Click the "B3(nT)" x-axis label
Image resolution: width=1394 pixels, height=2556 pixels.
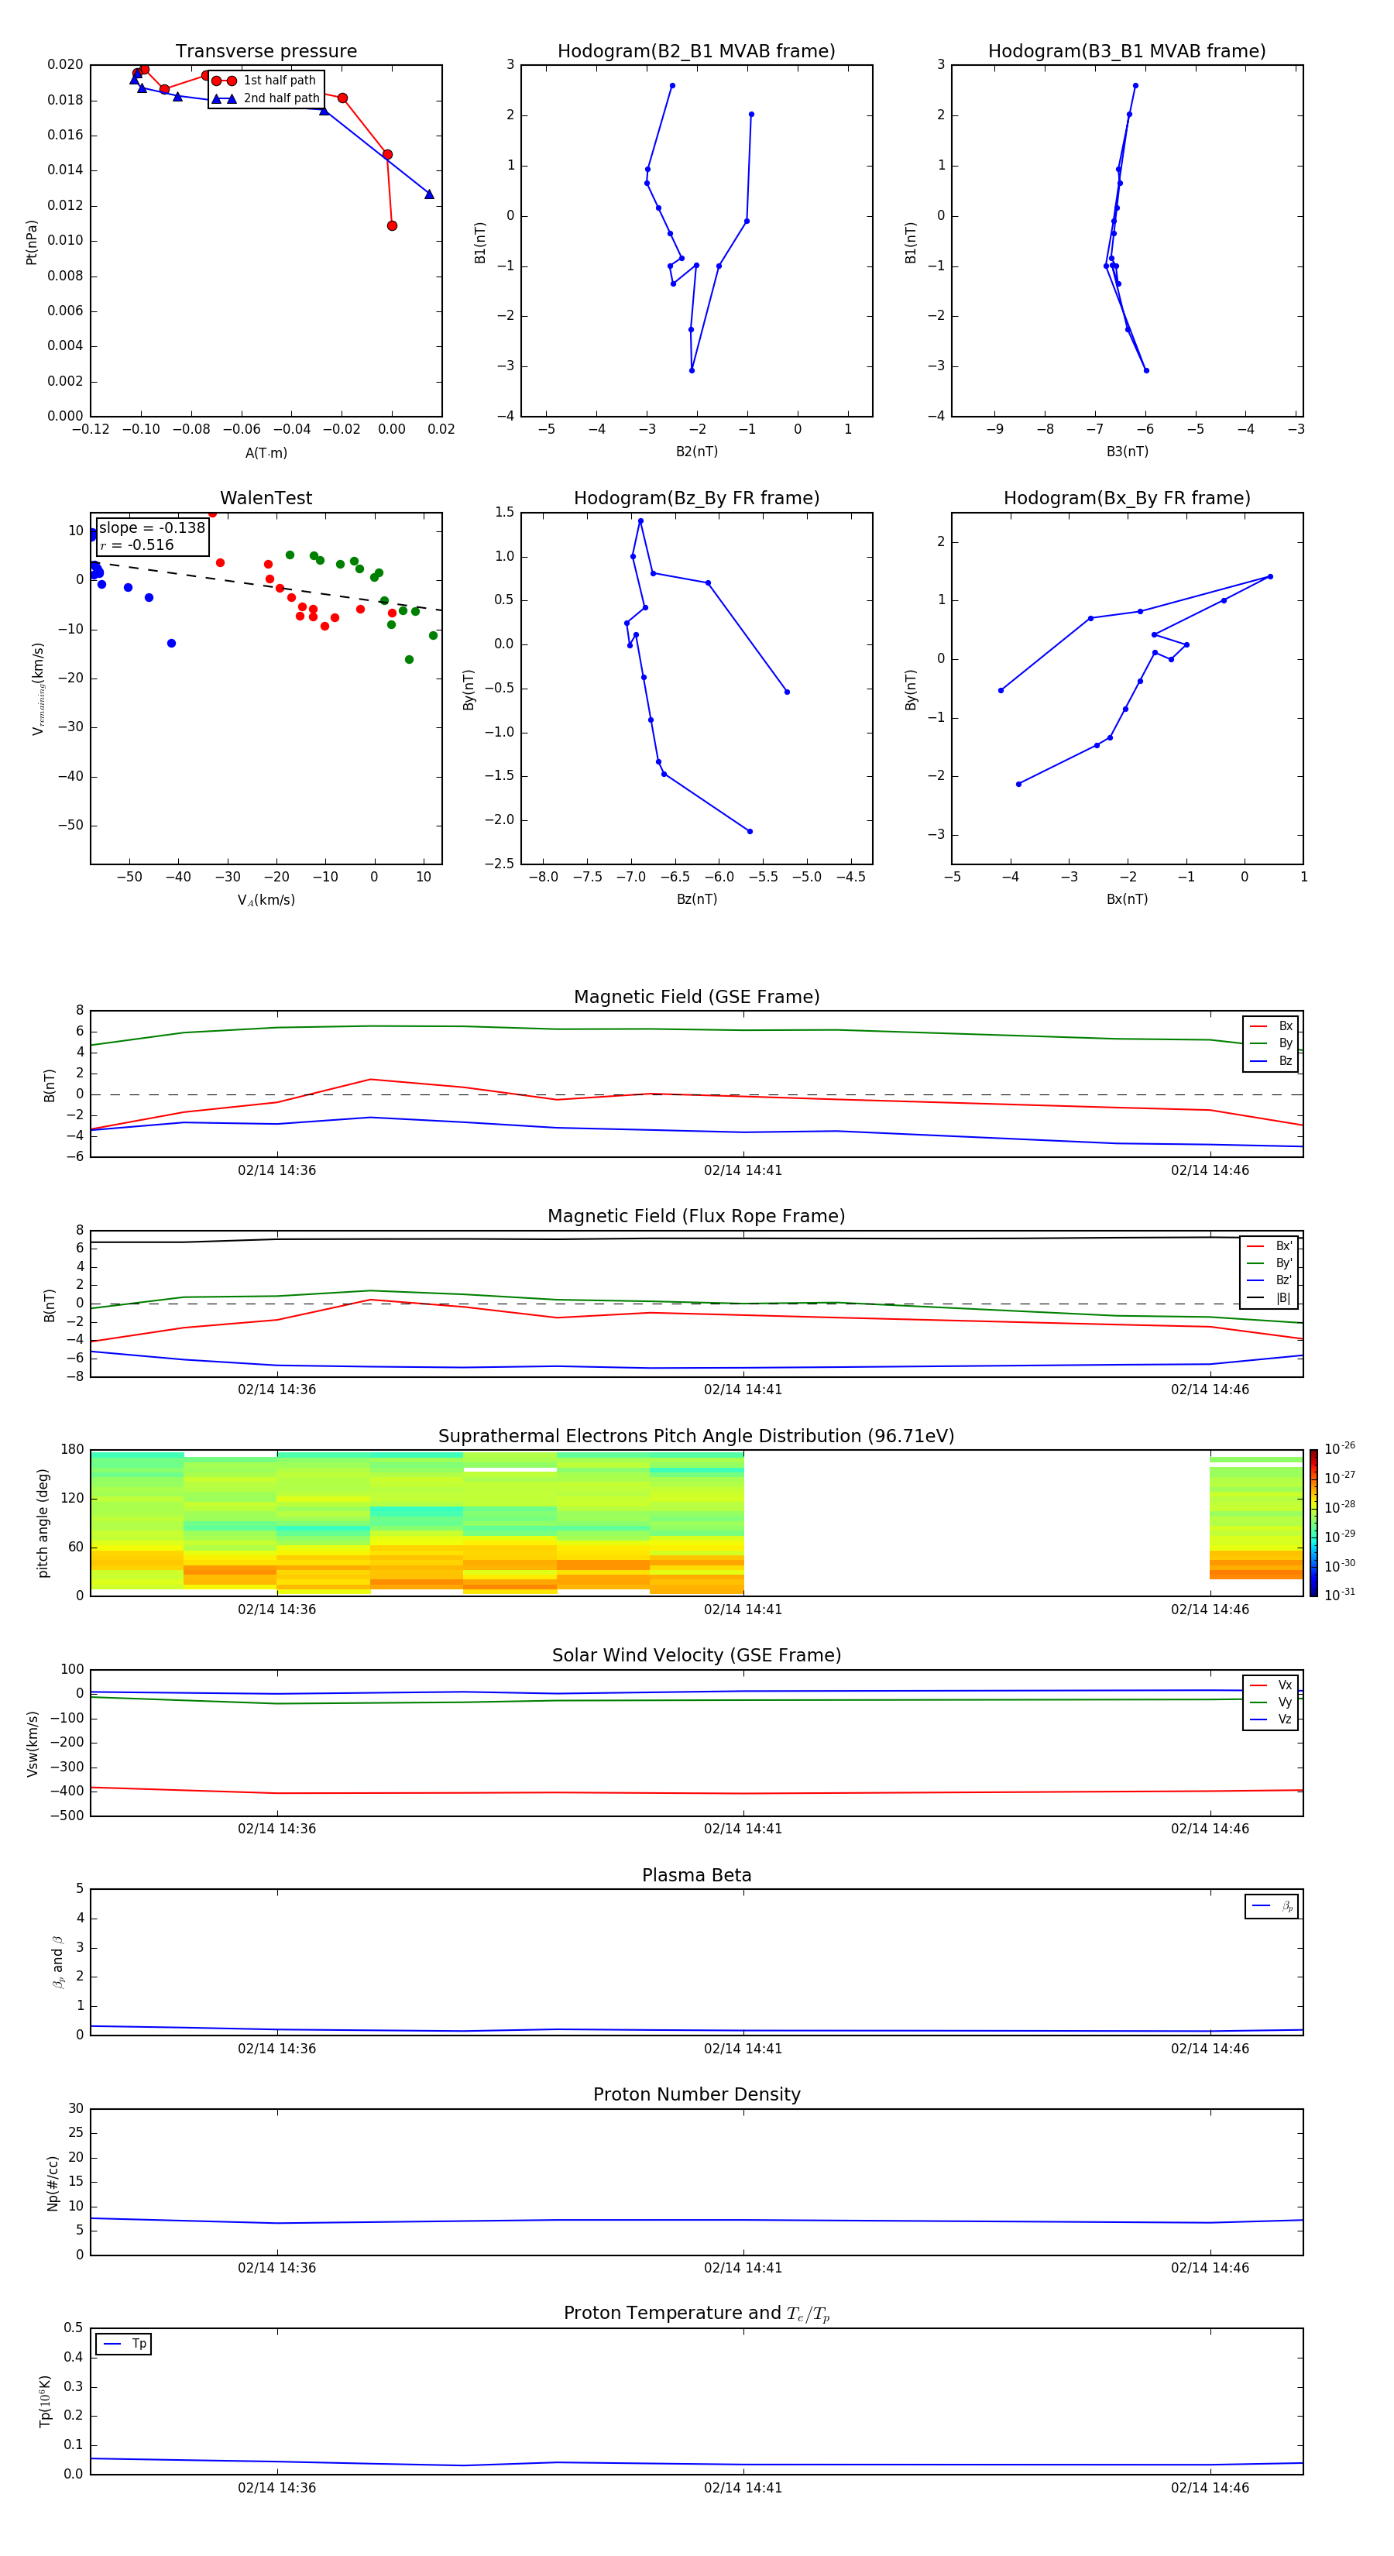pos(1127,452)
